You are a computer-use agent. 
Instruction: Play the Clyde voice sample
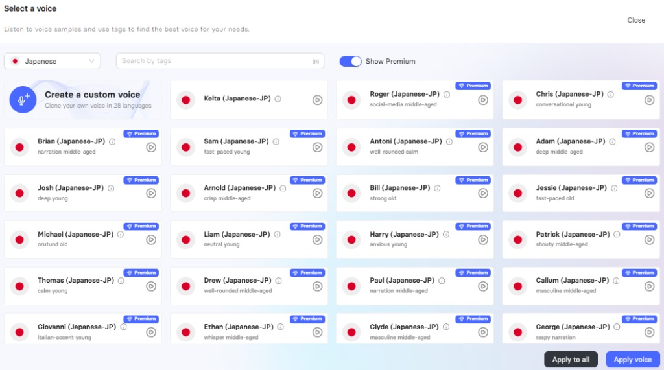point(483,332)
